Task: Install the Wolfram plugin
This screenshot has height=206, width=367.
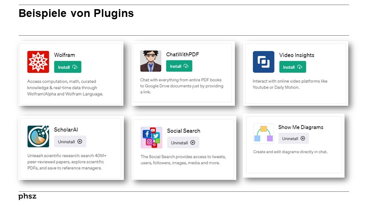Action: coord(67,67)
